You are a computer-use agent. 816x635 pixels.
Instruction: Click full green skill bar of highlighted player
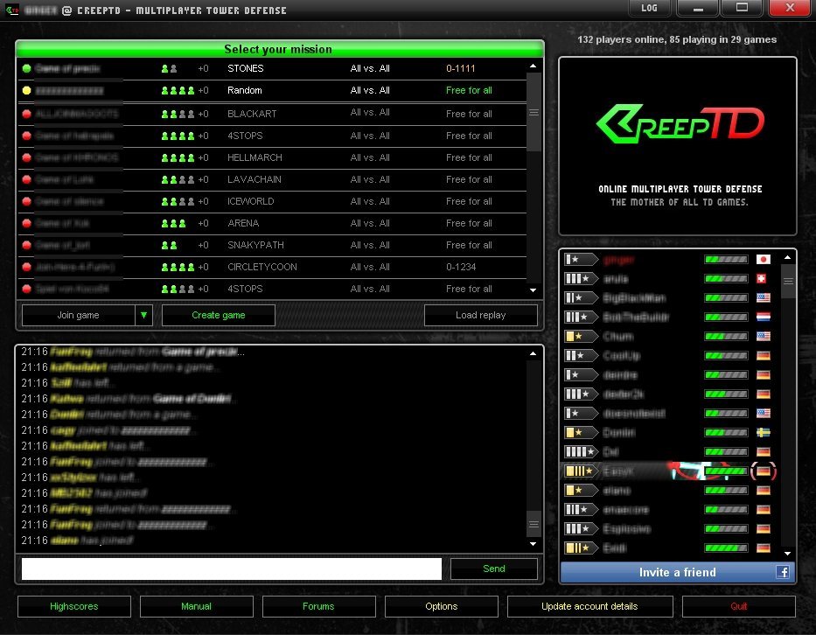tap(726, 471)
